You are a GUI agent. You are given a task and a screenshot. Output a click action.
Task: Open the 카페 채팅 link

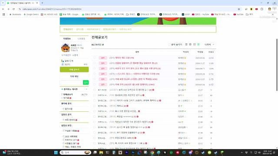click(x=74, y=76)
